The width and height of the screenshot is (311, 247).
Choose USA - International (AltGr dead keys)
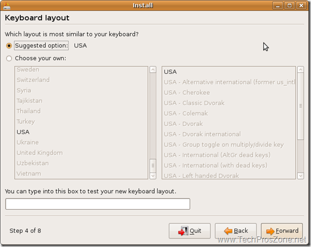pos(229,155)
